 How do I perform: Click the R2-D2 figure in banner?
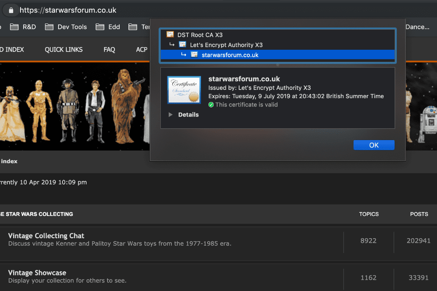(428, 124)
